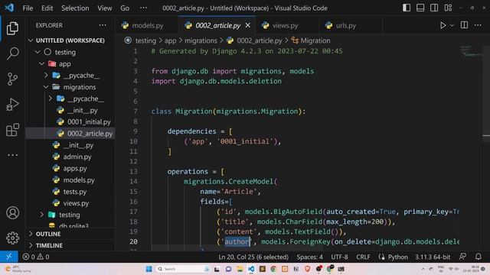This screenshot has width=490, height=275.
Task: Click migrations in the breadcrumb path
Action: tap(201, 40)
